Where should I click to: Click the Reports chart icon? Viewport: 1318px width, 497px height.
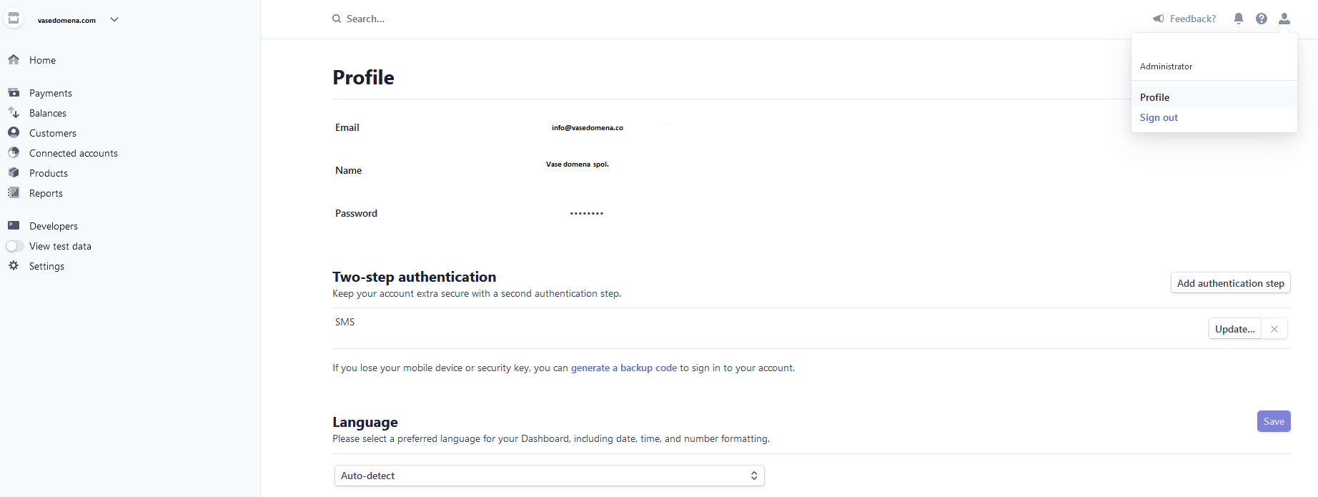point(14,192)
